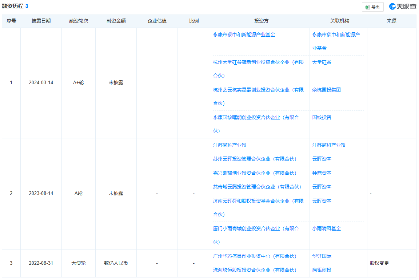Select the 天使轮 round cell
The width and height of the screenshot is (419, 280).
[x=79, y=263]
